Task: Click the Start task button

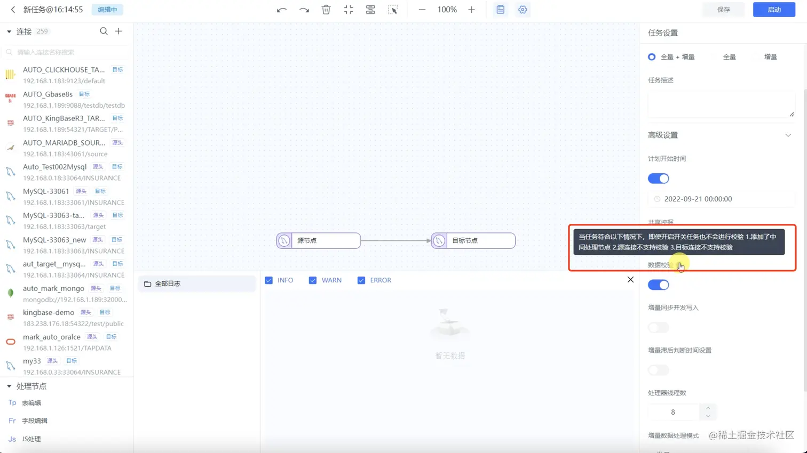Action: tap(774, 10)
